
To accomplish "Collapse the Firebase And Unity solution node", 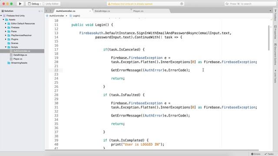I will coord(1,16).
